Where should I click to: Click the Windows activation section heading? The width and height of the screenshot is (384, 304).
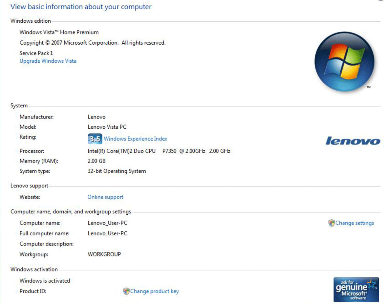click(x=34, y=270)
